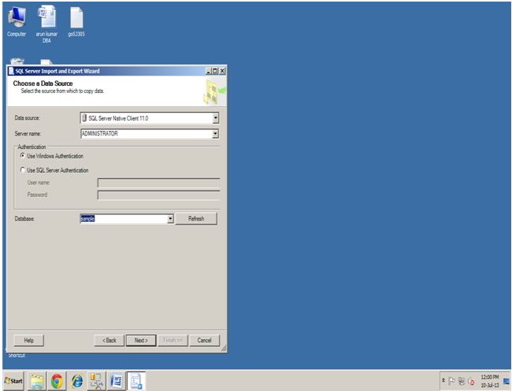Switch to Microsoft Word in taskbar
Screen dimensions: 512x391
[x=117, y=381]
